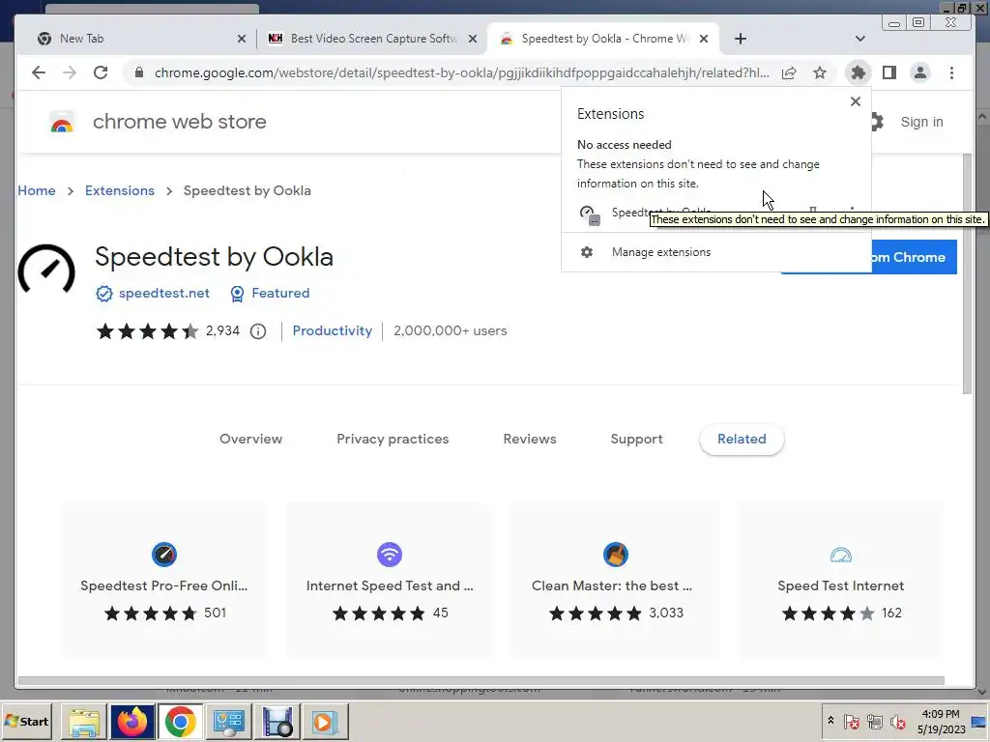The image size is (990, 742).
Task: Open the Speedtest Pro-Free Online card
Action: [x=164, y=581]
